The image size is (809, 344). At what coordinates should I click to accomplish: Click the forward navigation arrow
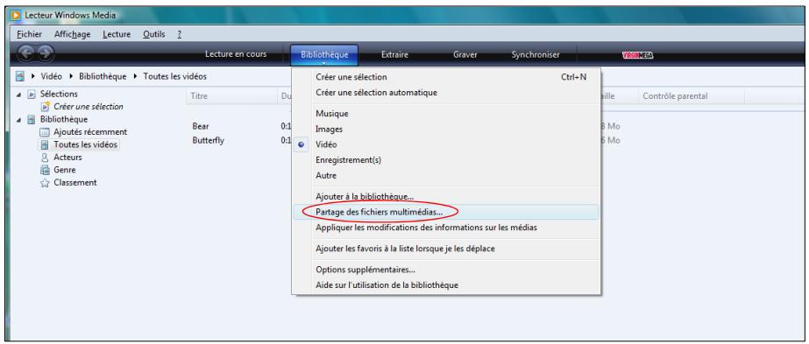(x=46, y=53)
